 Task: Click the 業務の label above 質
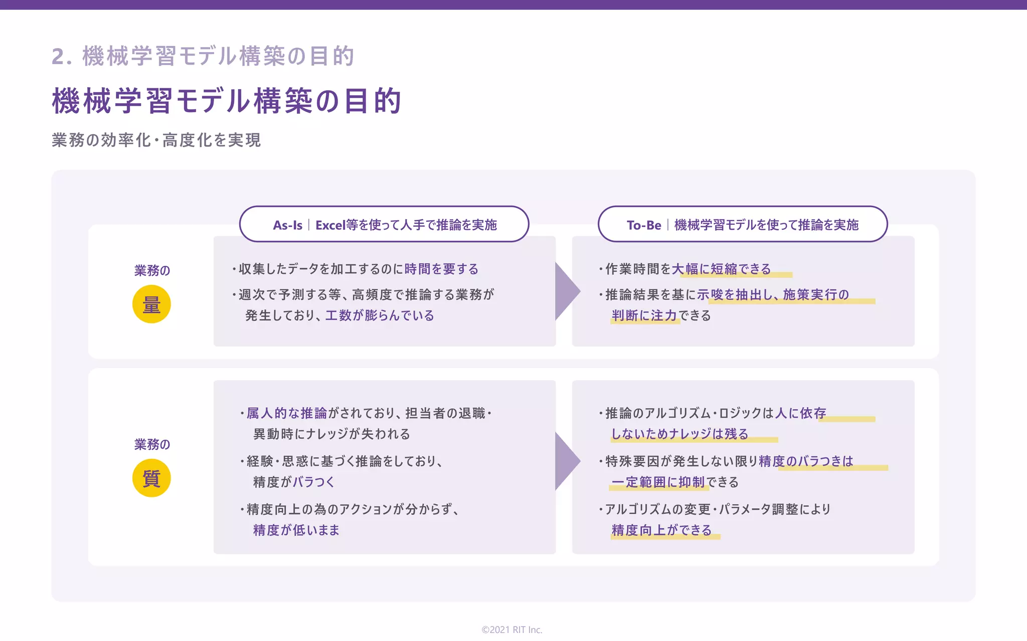coord(152,444)
